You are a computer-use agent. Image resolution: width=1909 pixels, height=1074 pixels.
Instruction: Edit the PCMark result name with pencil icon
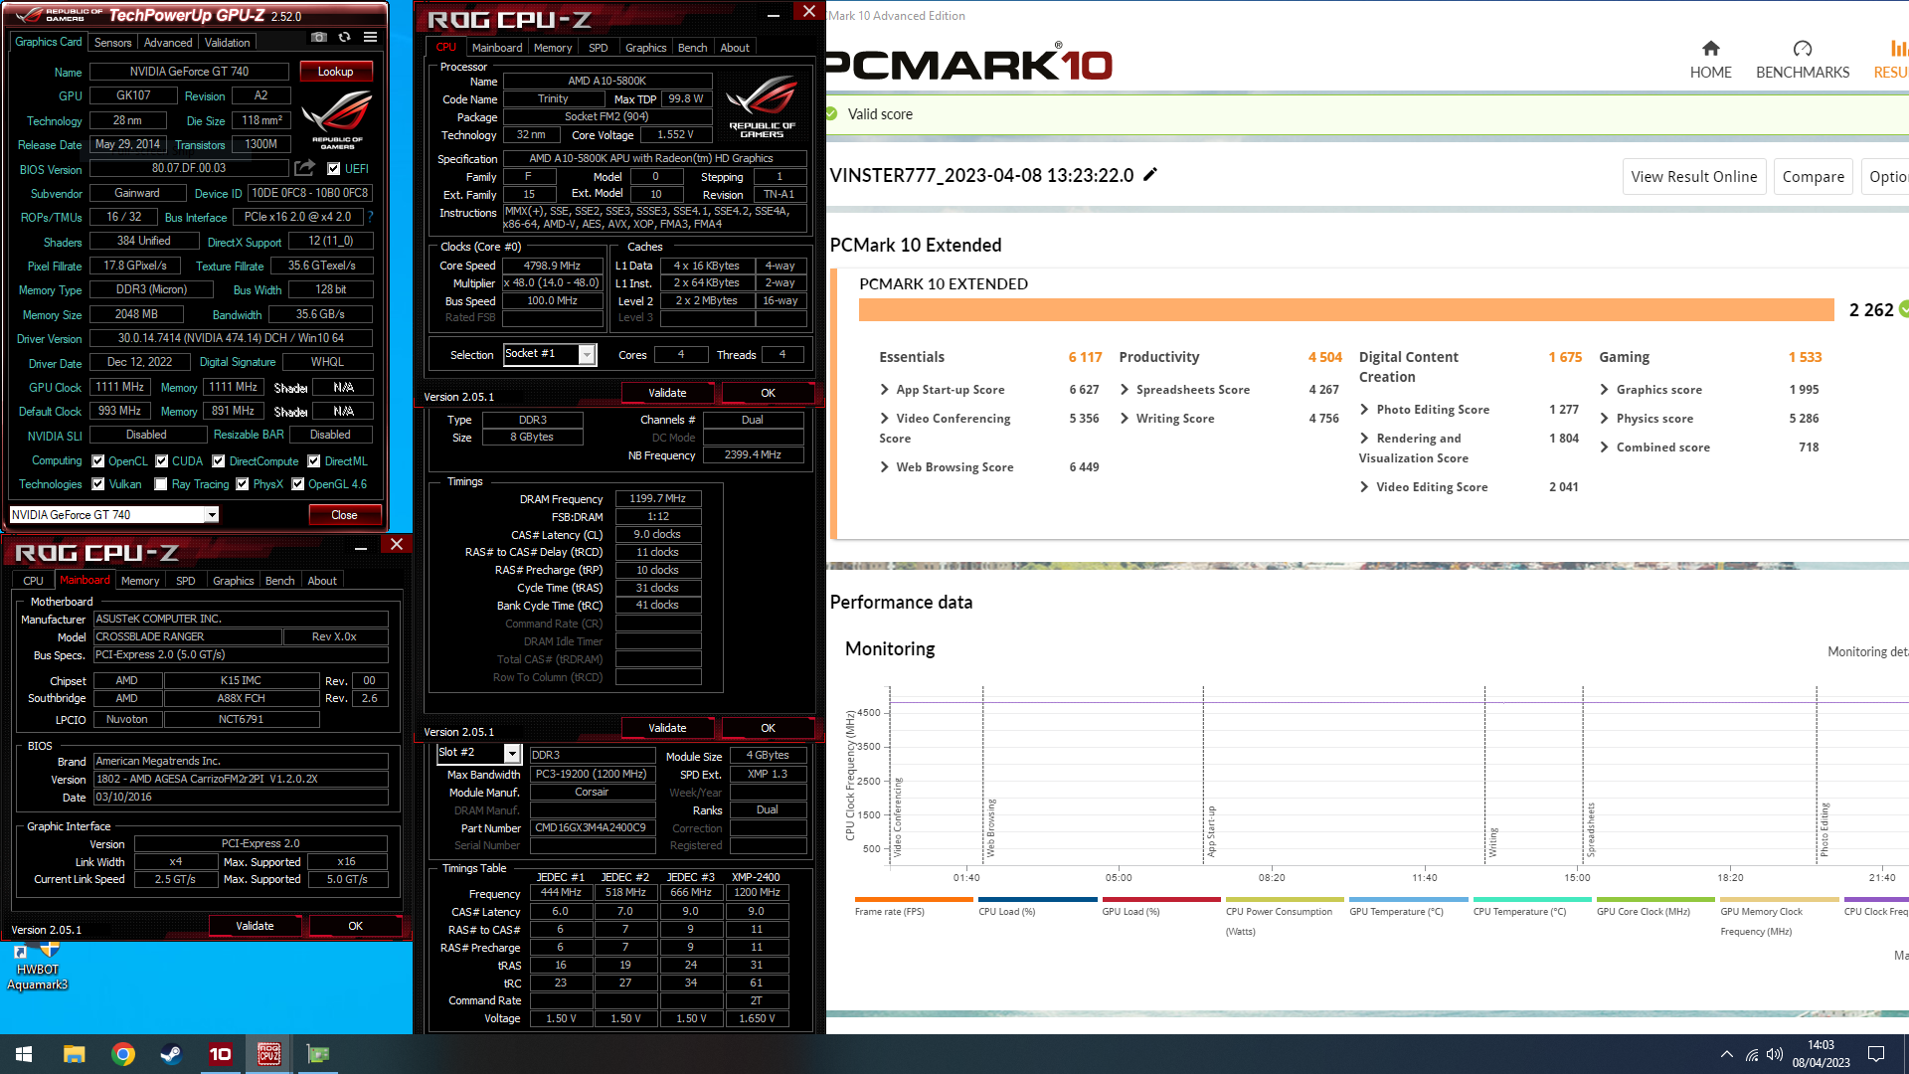click(1150, 175)
